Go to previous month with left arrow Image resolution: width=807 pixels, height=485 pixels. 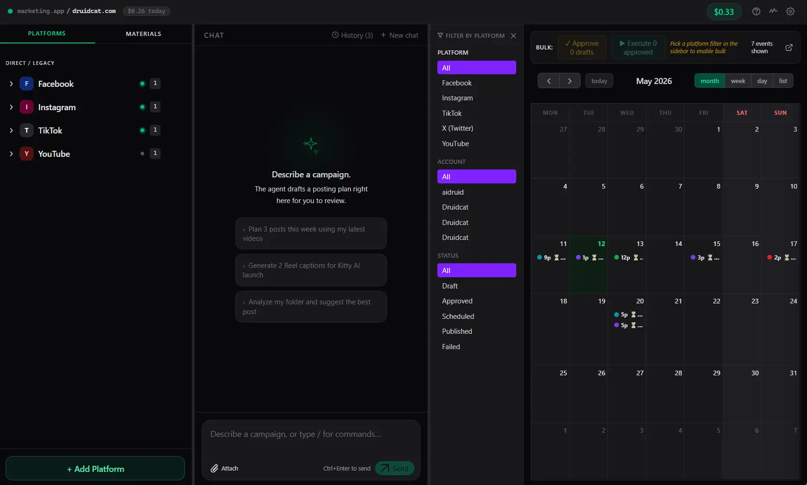coord(549,81)
